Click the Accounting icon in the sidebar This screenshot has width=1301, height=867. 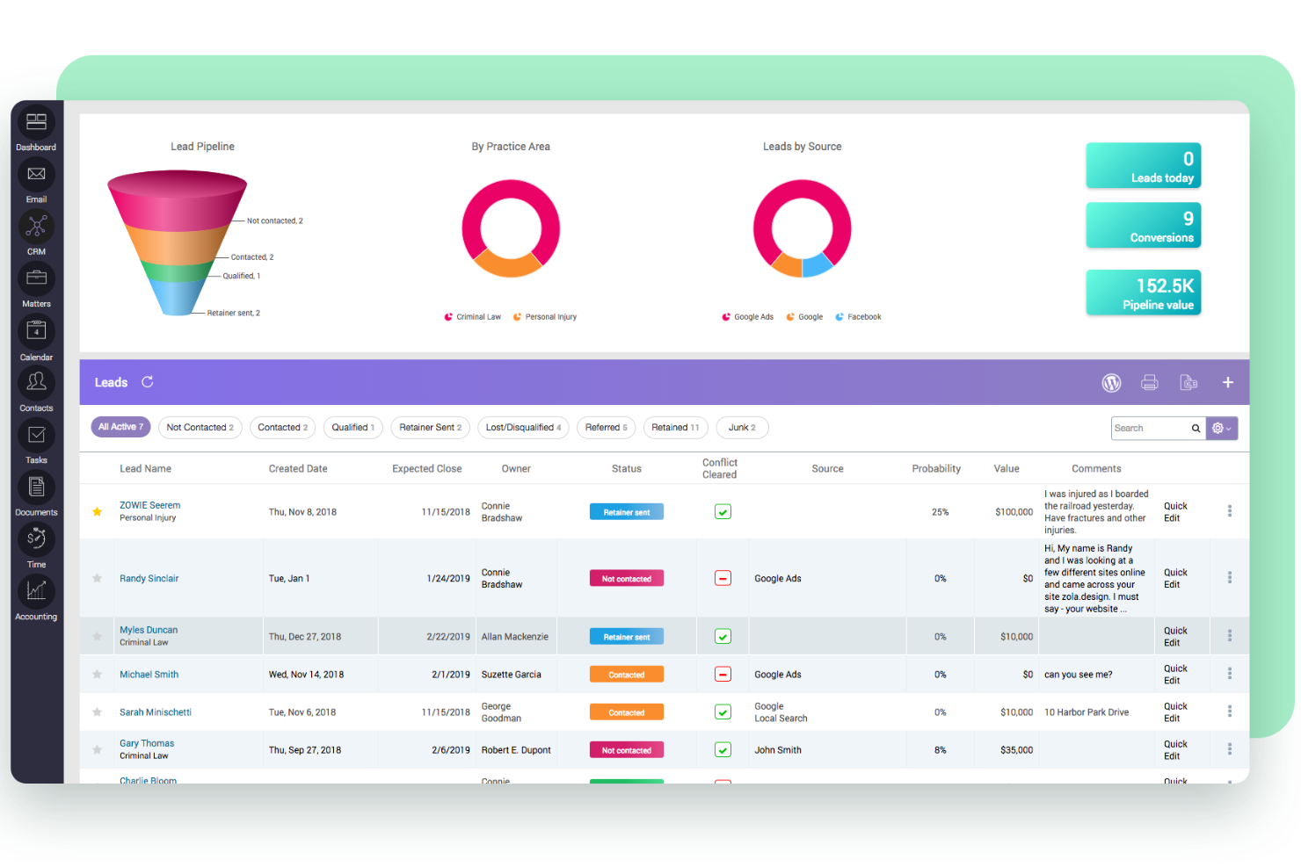pos(36,591)
